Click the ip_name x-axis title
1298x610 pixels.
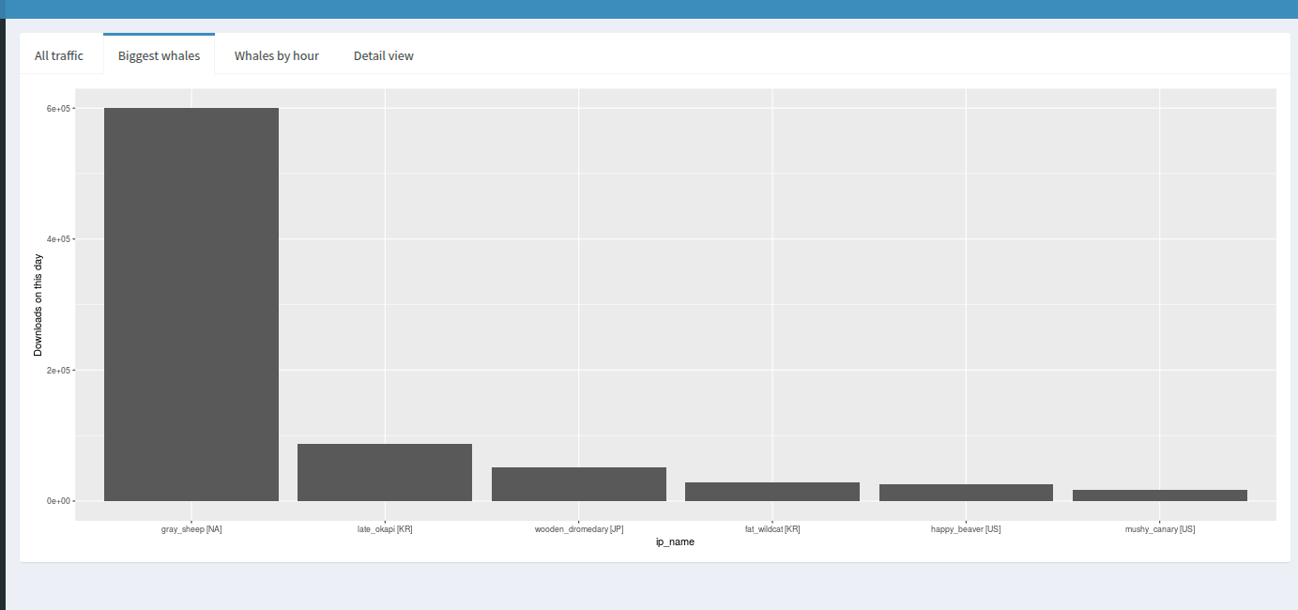pyautogui.click(x=675, y=542)
